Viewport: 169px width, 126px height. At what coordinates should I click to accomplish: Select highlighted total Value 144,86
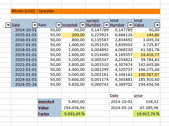click(147, 35)
